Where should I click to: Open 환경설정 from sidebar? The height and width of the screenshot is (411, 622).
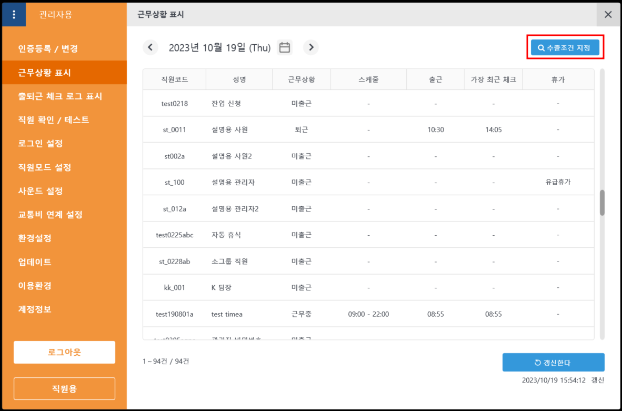pyautogui.click(x=35, y=238)
